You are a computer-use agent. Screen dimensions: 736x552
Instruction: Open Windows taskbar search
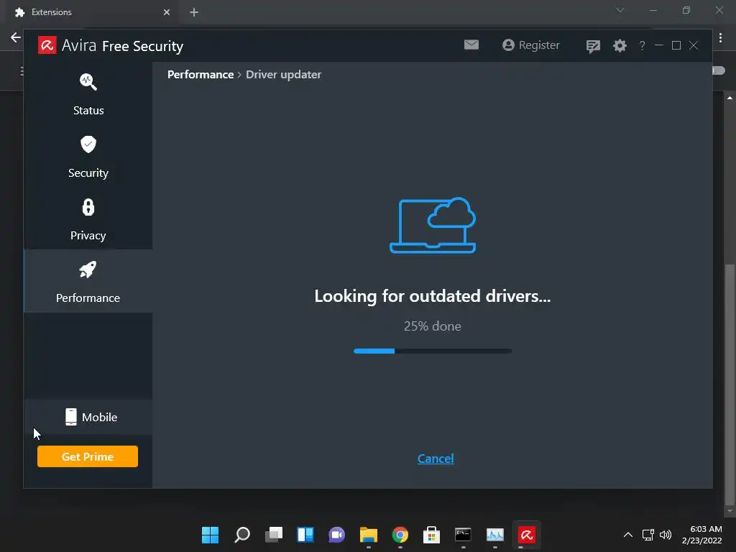coord(241,535)
